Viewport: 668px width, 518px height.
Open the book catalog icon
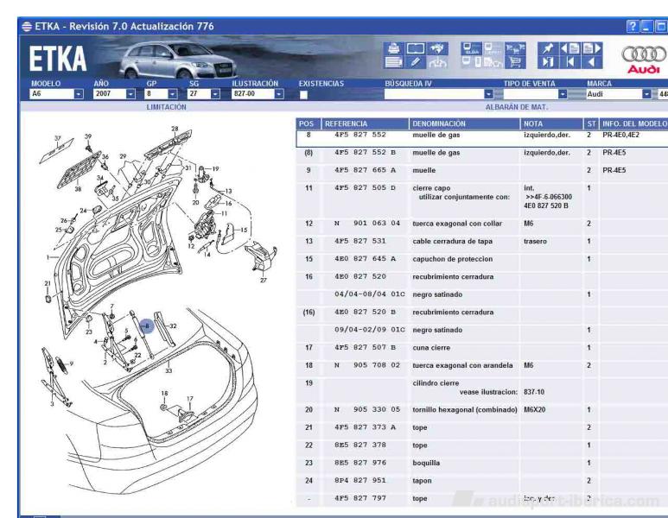click(x=416, y=48)
